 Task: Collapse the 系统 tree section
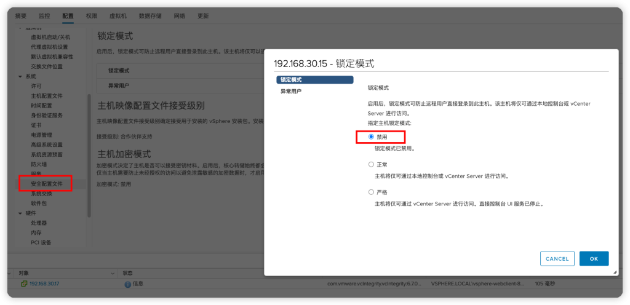(20, 77)
